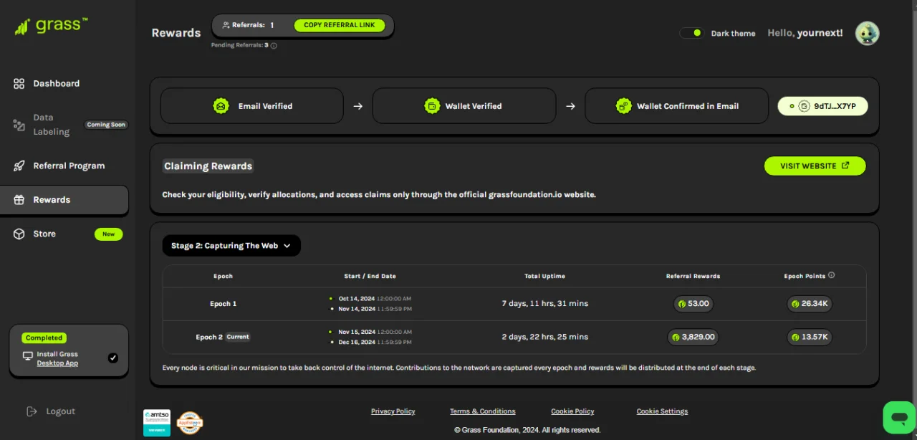The image size is (917, 440).
Task: Click Copy Referral Link button
Action: (339, 25)
